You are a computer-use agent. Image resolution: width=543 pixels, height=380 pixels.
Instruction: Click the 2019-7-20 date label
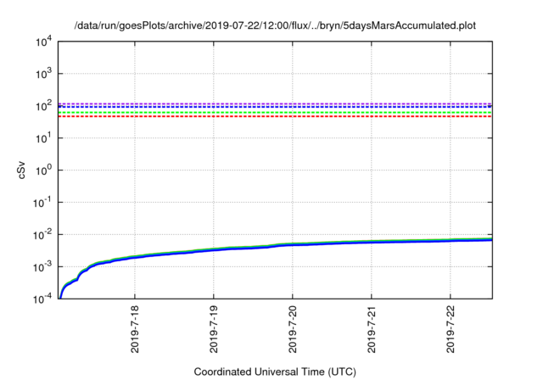point(292,329)
